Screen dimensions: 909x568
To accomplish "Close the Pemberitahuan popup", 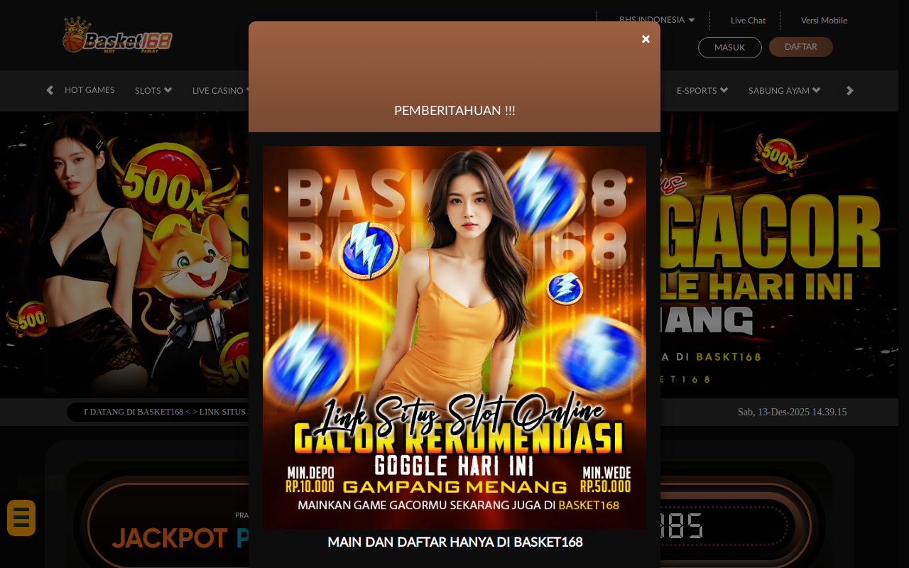I will pyautogui.click(x=646, y=39).
